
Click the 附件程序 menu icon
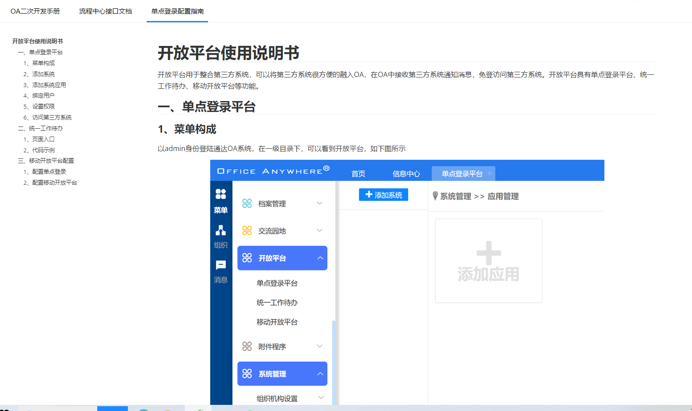(247, 347)
